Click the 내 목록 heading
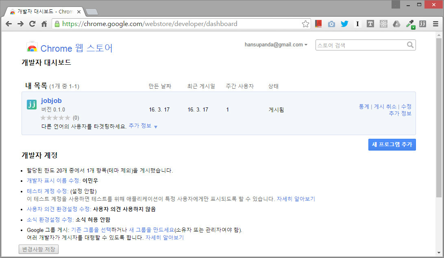 coord(36,85)
